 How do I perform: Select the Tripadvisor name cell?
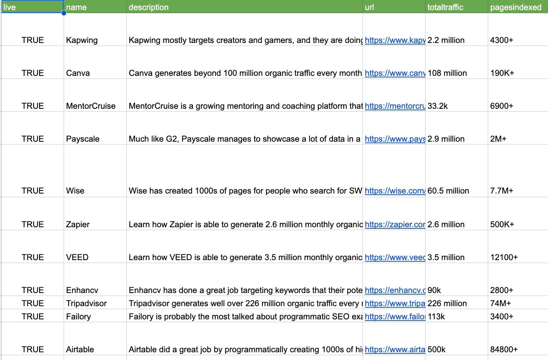click(95, 303)
